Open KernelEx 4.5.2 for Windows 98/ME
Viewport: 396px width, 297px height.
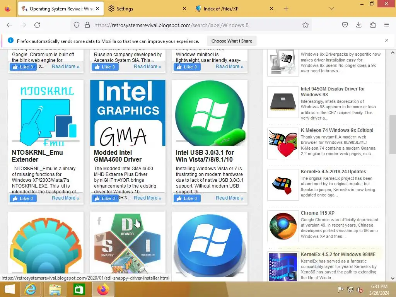(x=338, y=254)
